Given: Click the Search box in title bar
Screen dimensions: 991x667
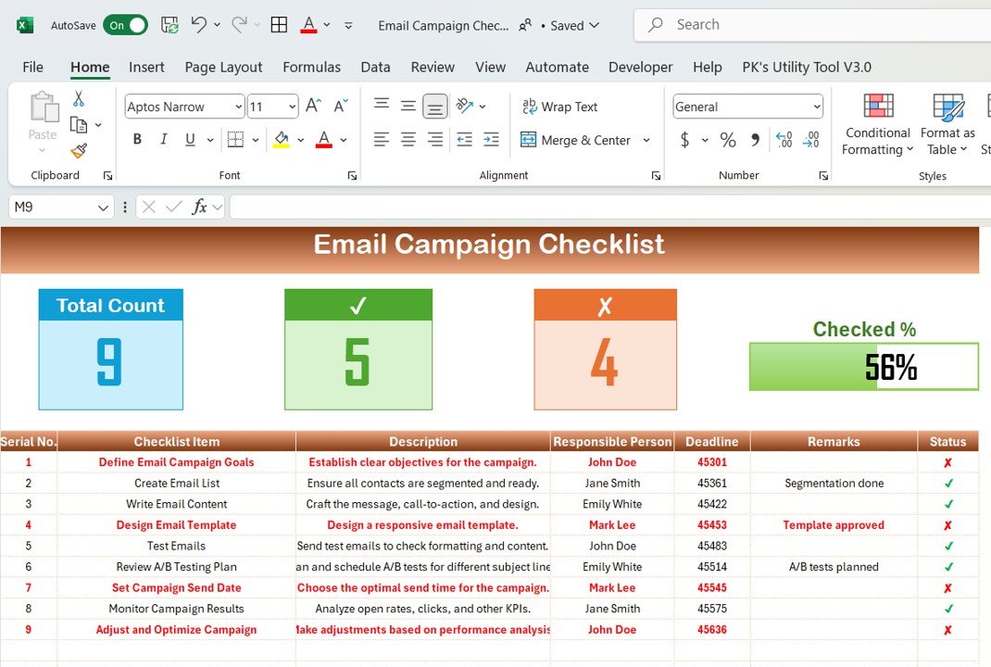Looking at the screenshot, I should pos(812,25).
